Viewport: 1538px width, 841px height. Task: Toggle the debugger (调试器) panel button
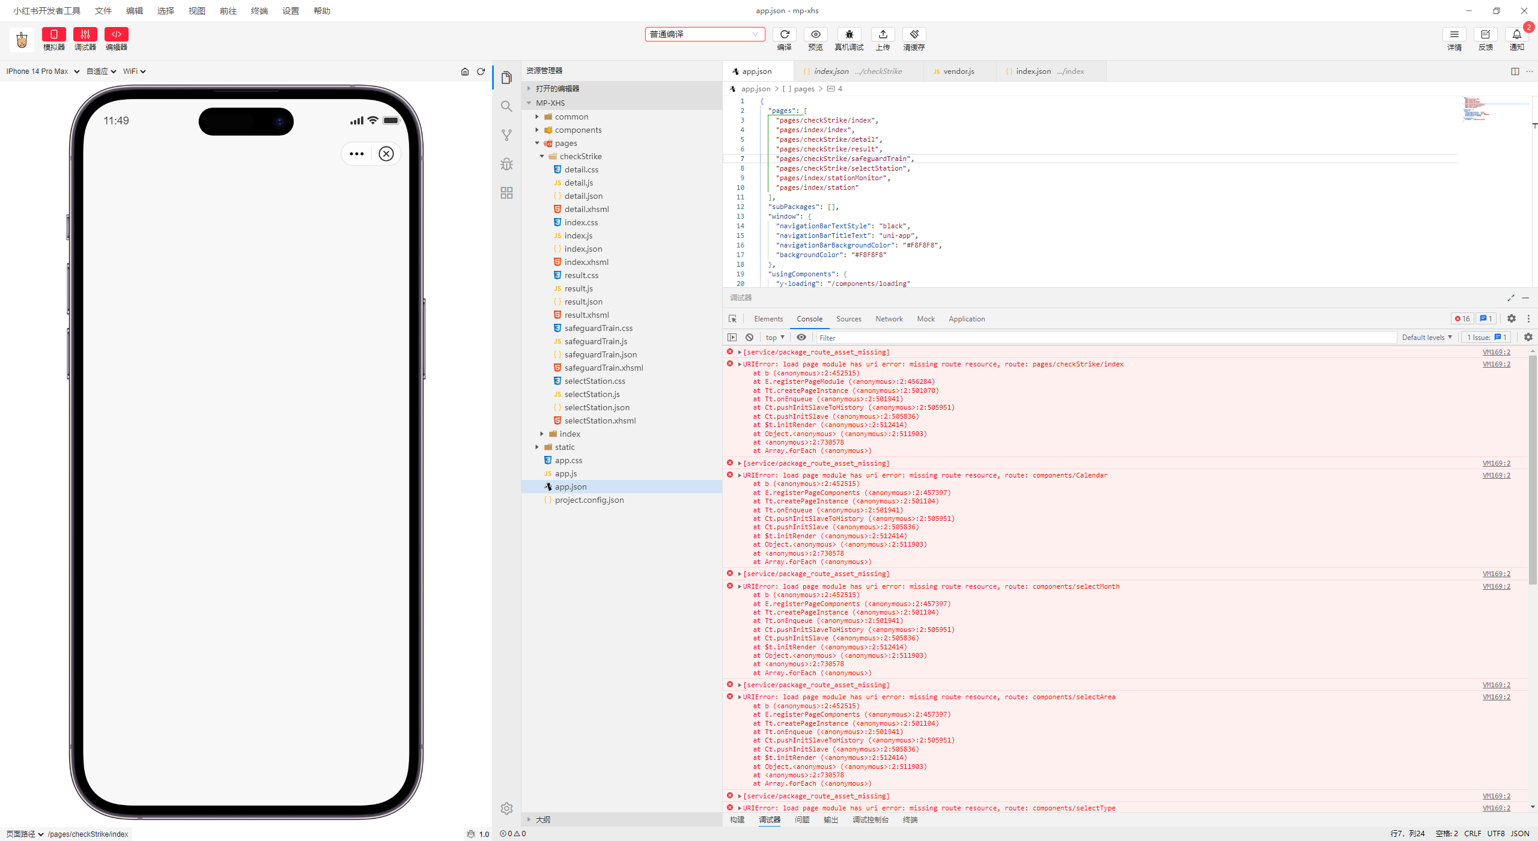coord(85,34)
